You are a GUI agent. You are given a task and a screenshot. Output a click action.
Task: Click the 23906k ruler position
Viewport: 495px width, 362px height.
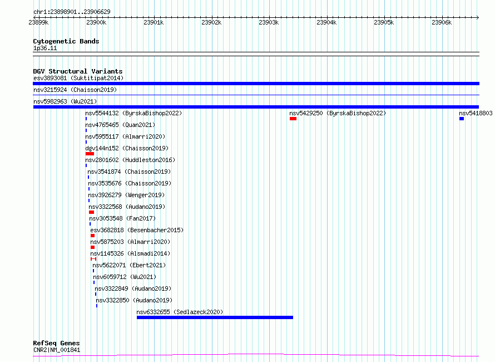click(x=442, y=22)
